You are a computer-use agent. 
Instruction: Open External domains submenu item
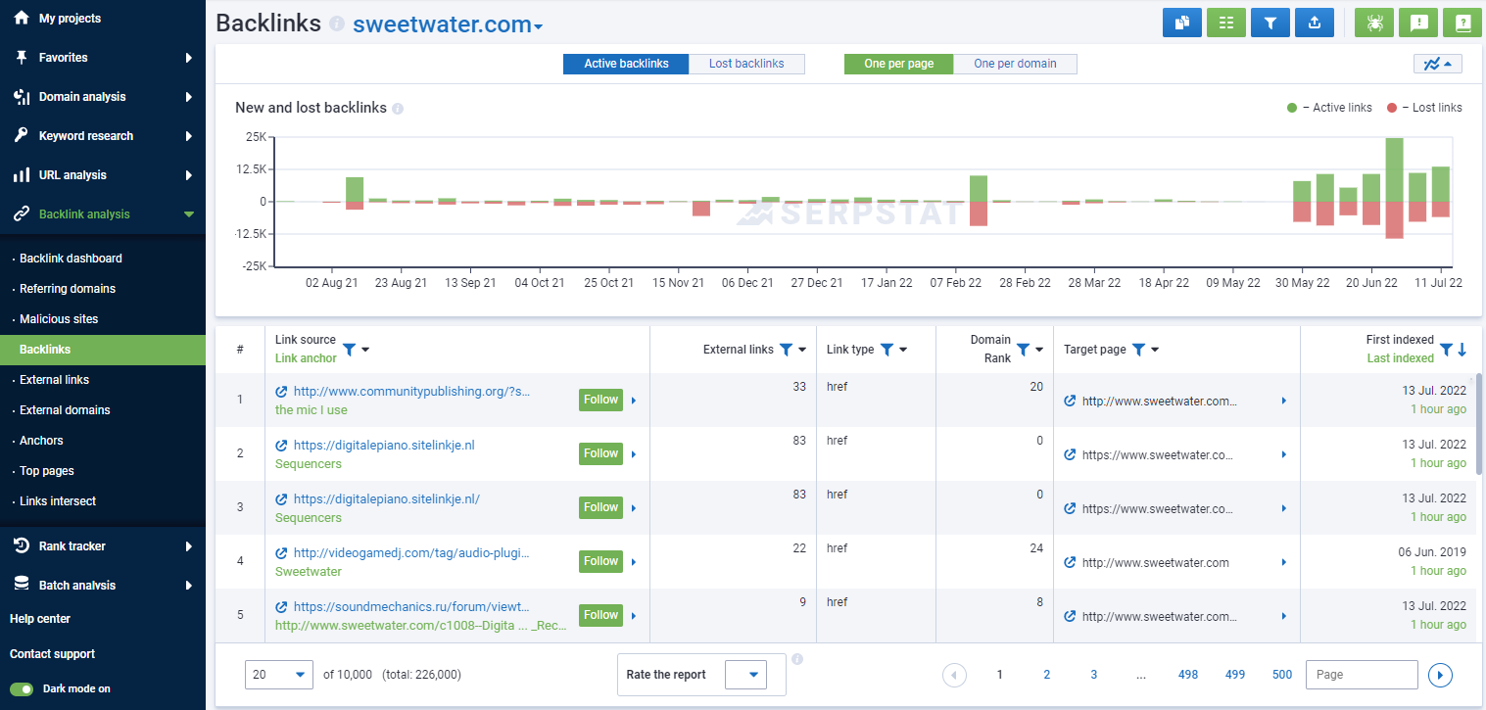[65, 410]
